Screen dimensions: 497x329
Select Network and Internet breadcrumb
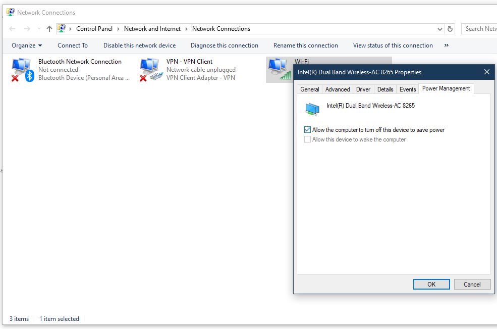pos(152,29)
